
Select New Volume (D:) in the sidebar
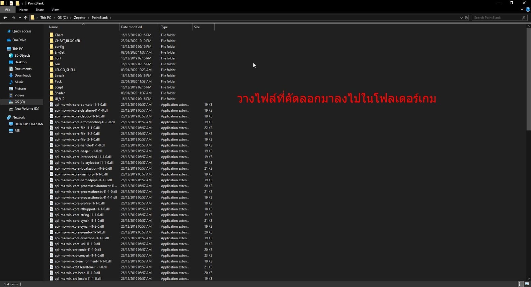(27, 108)
